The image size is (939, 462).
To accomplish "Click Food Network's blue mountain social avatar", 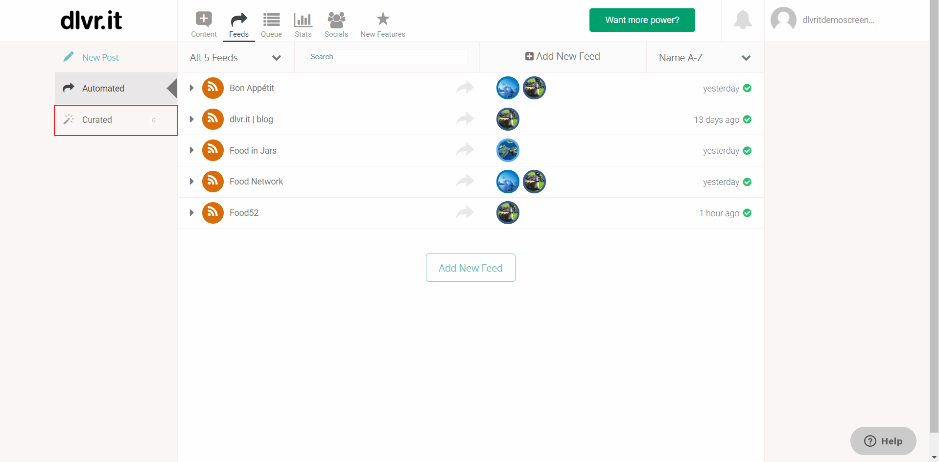I will point(508,182).
